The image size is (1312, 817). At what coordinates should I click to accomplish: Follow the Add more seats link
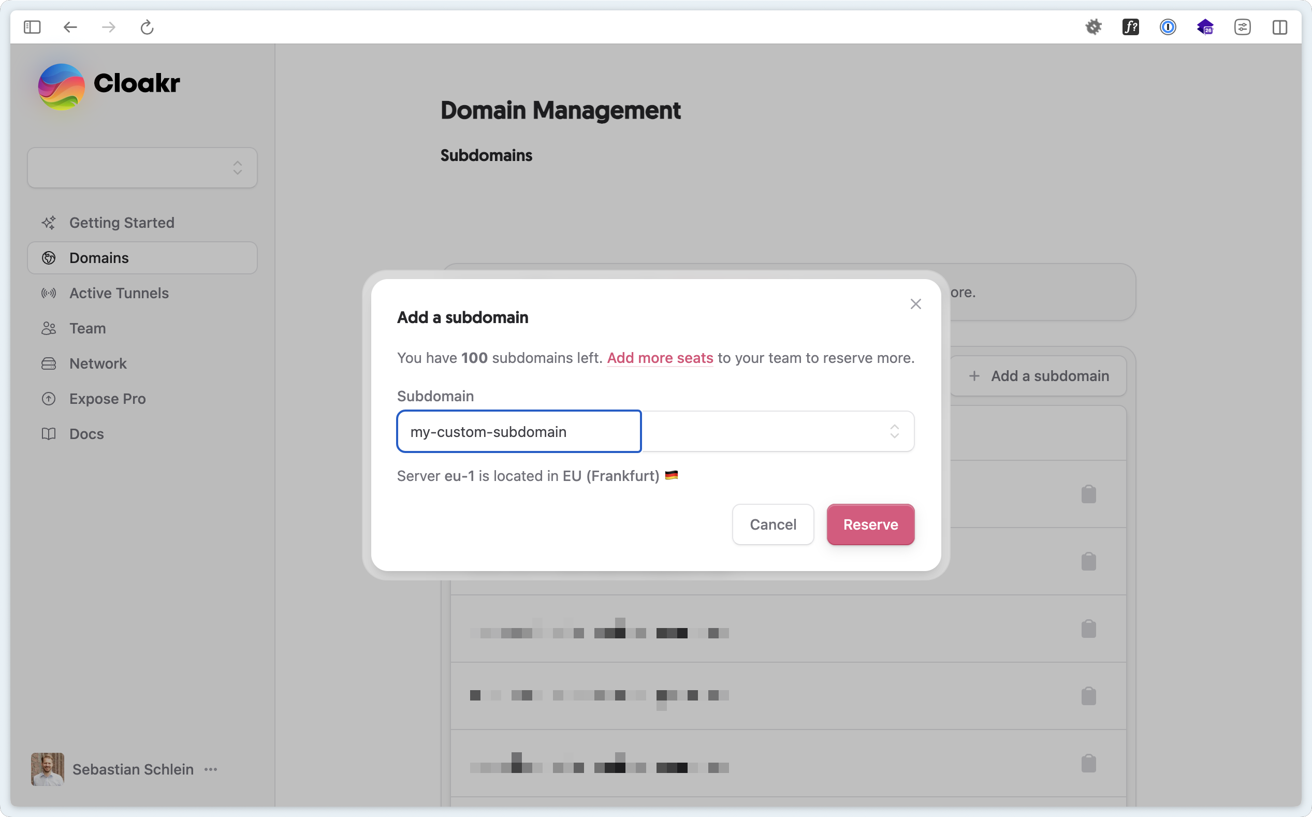(x=660, y=358)
